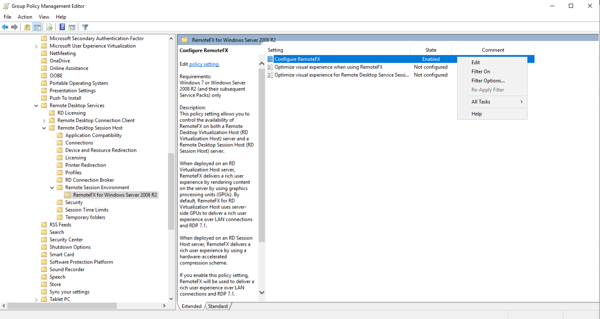Expand the Tablet PC node

pos(36,299)
